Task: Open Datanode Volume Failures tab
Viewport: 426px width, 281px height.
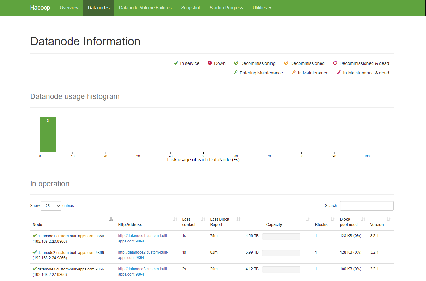Action: 145,8
